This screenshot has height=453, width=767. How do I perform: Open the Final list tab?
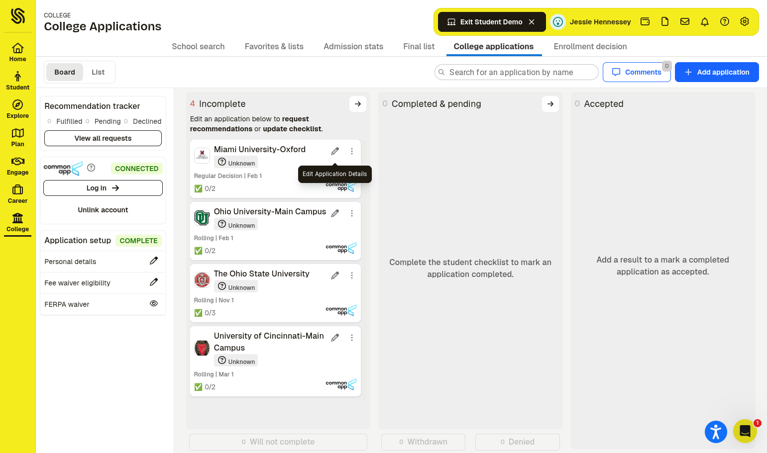419,46
